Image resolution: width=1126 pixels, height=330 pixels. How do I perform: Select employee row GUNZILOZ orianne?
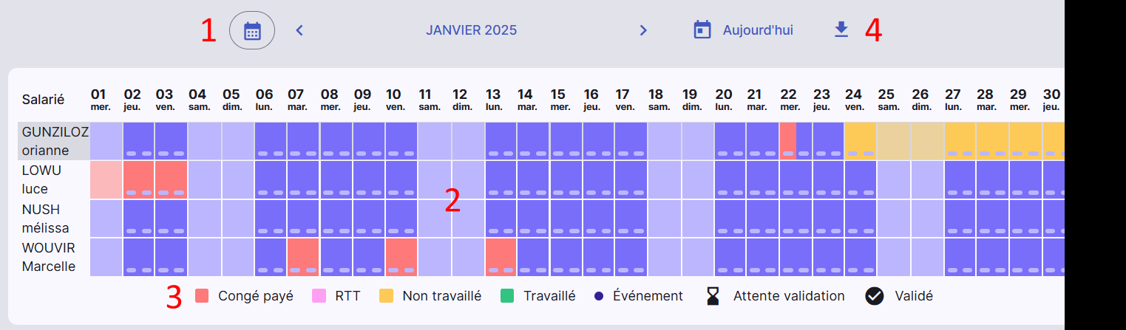pyautogui.click(x=54, y=141)
